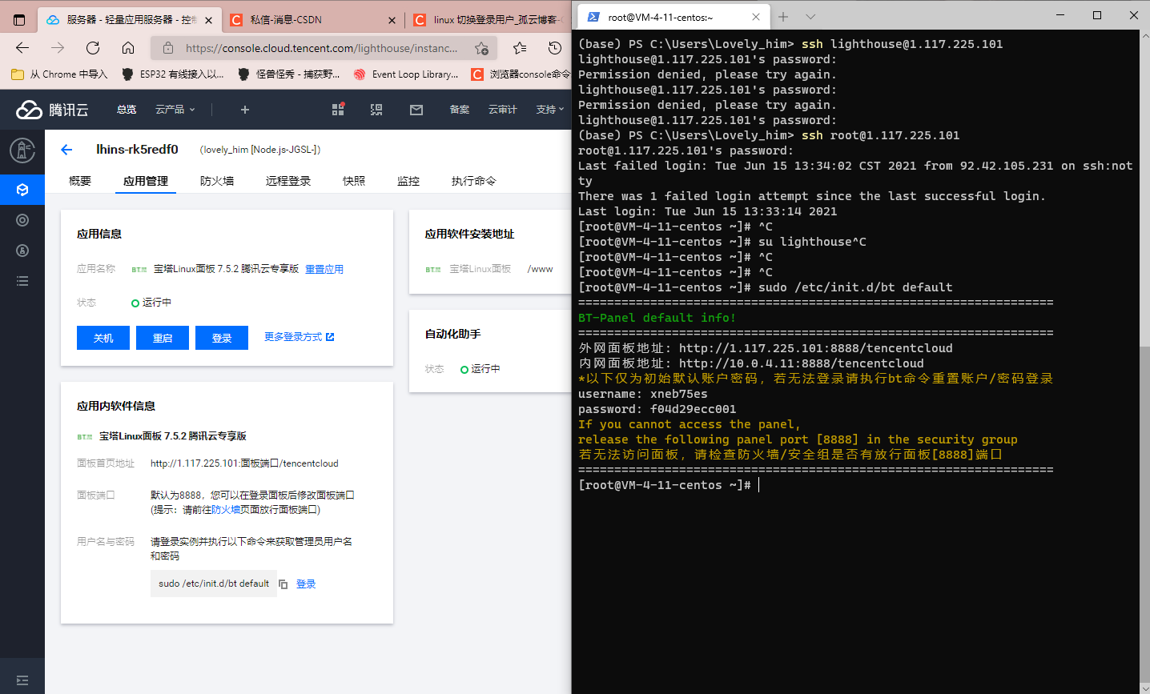Open the 监控 tab
Image resolution: width=1150 pixels, height=694 pixels.
point(408,181)
